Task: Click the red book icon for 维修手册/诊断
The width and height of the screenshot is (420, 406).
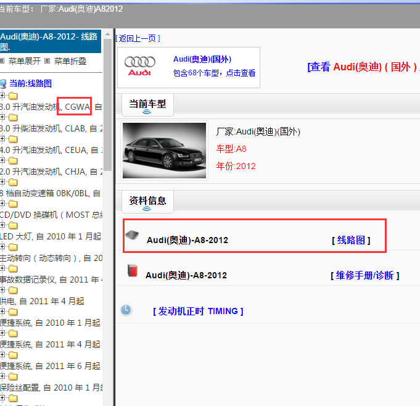Action: 133,270
